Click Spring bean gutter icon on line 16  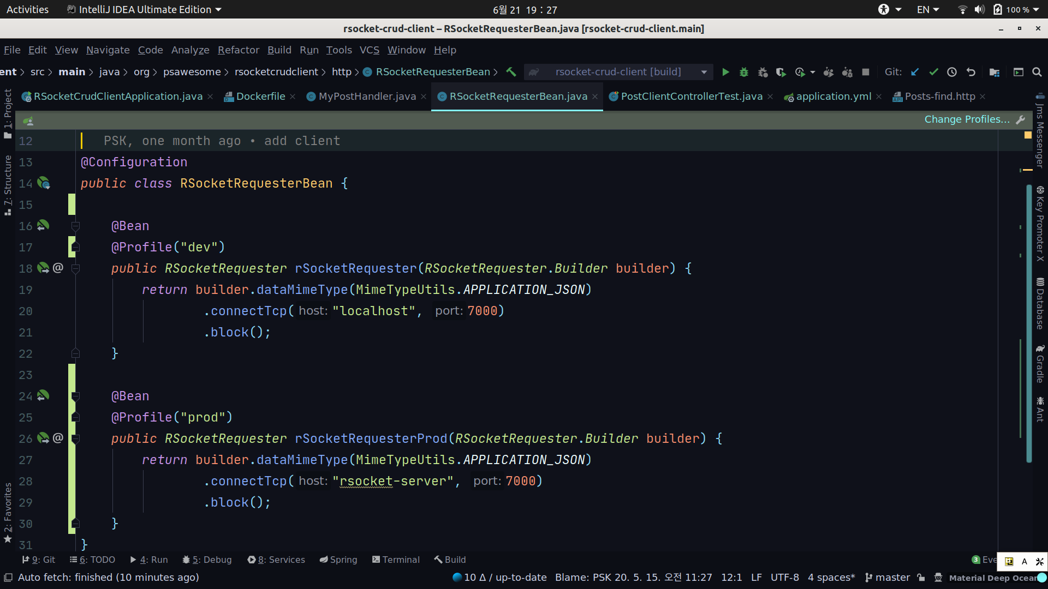(43, 225)
